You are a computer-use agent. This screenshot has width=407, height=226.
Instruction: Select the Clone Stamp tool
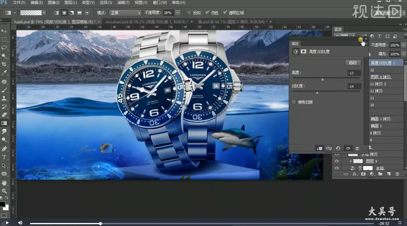[x=4, y=98]
